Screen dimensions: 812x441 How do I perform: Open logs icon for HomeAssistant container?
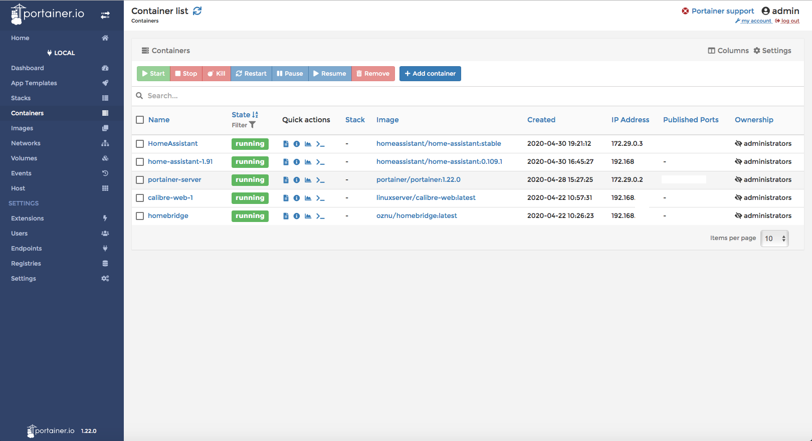tap(286, 144)
